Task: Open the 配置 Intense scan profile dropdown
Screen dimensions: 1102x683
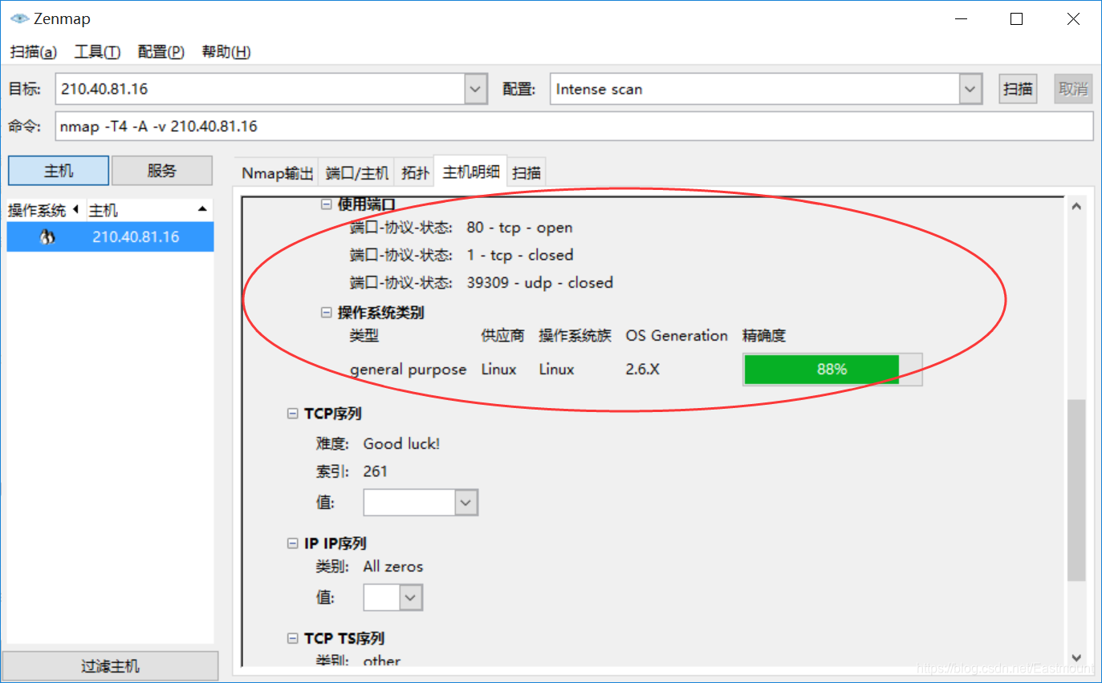Action: tap(971, 89)
